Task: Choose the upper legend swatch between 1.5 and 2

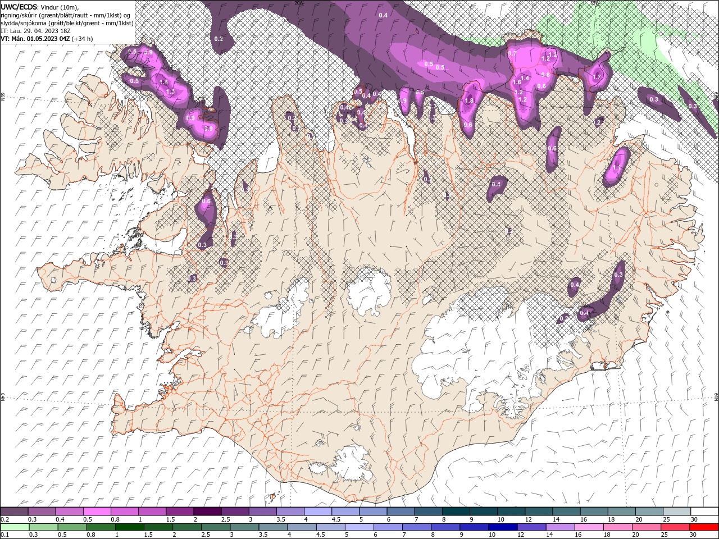Action: 180,511
